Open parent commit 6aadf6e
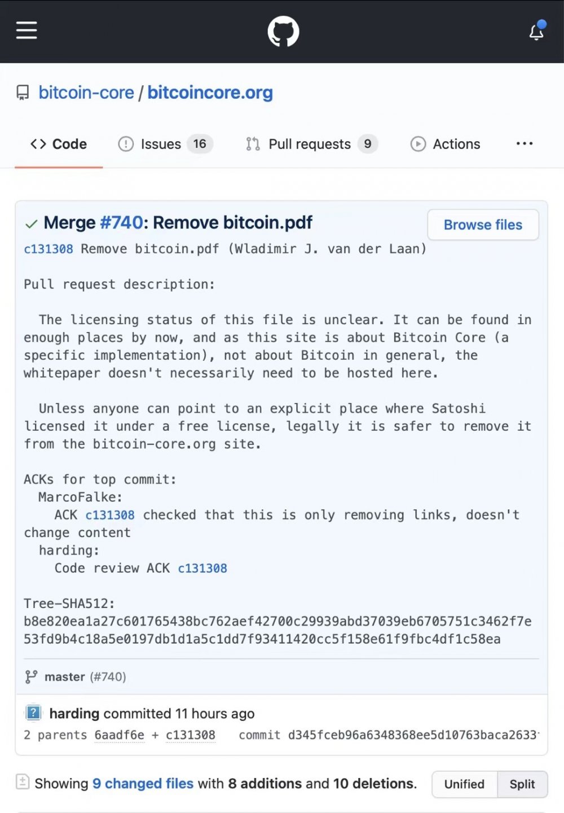 [119, 735]
